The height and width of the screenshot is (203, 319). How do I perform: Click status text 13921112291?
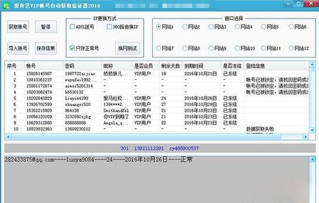coord(149,148)
